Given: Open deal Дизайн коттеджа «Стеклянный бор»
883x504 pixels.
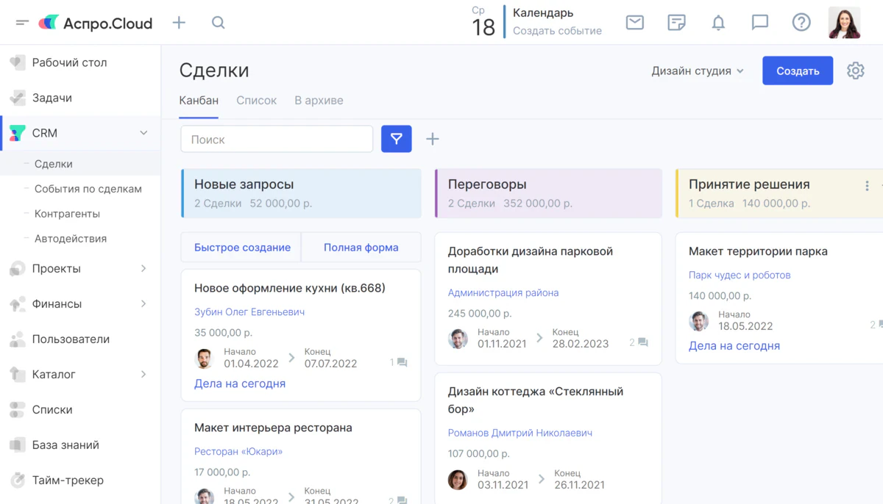Looking at the screenshot, I should [x=536, y=400].
